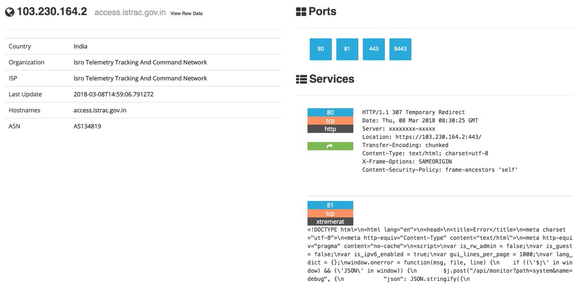Click the xtremerat service badge
This screenshot has height=290, width=578.
pyautogui.click(x=330, y=222)
